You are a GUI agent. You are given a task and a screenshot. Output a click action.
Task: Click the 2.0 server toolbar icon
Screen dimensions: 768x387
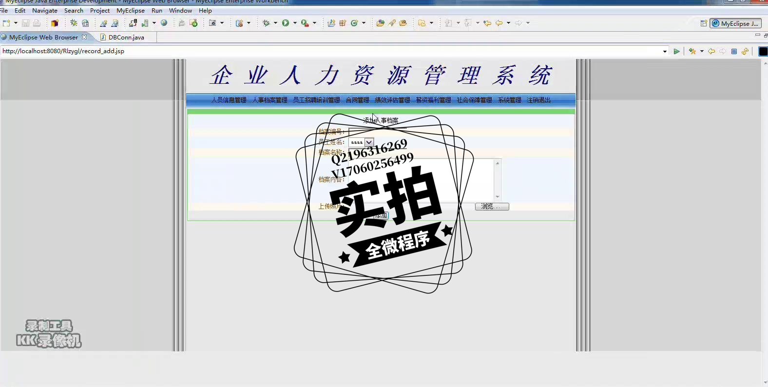(85, 23)
